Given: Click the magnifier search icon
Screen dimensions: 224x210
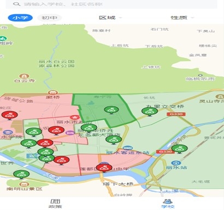Looking at the screenshot, I should click(x=16, y=4).
